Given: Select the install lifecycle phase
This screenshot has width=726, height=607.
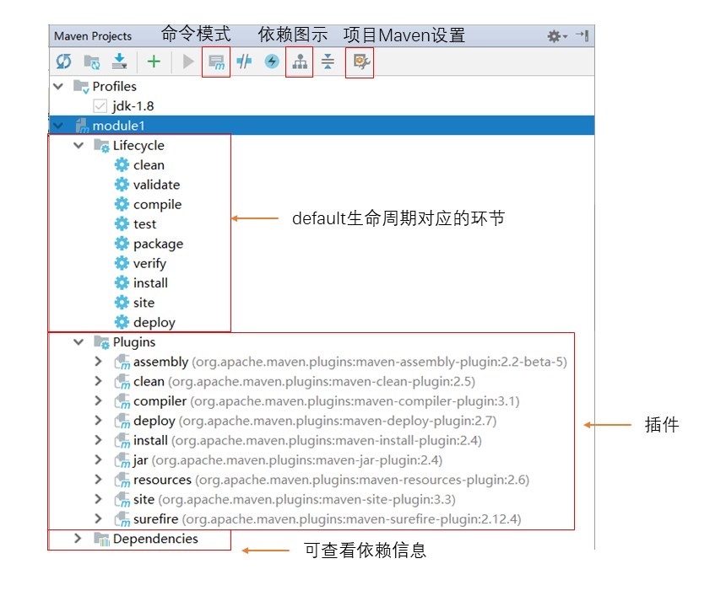Looking at the screenshot, I should point(150,283).
